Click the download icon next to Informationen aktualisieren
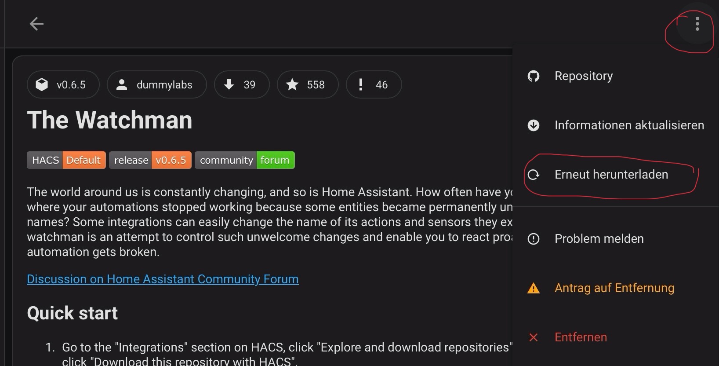Viewport: 719px width, 366px height. [x=533, y=125]
